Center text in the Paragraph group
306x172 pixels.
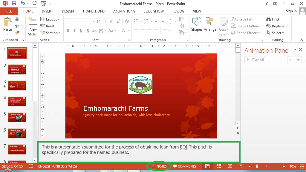(143, 31)
